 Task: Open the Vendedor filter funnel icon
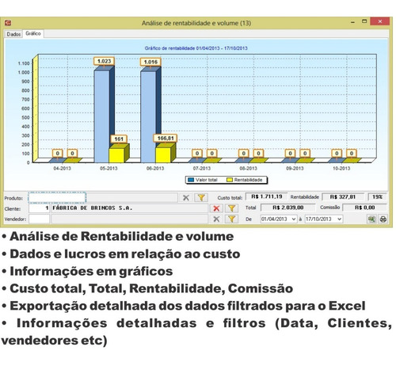(x=231, y=219)
